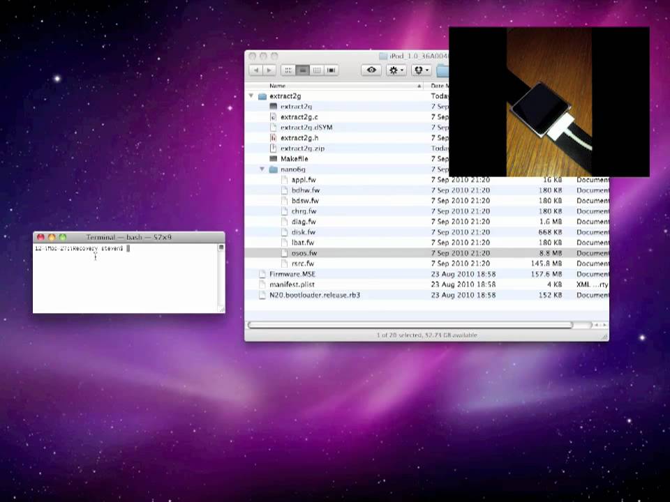Screen dimensions: 670x502
Task: Select Firmware.MSE in the file list
Action: (x=292, y=274)
